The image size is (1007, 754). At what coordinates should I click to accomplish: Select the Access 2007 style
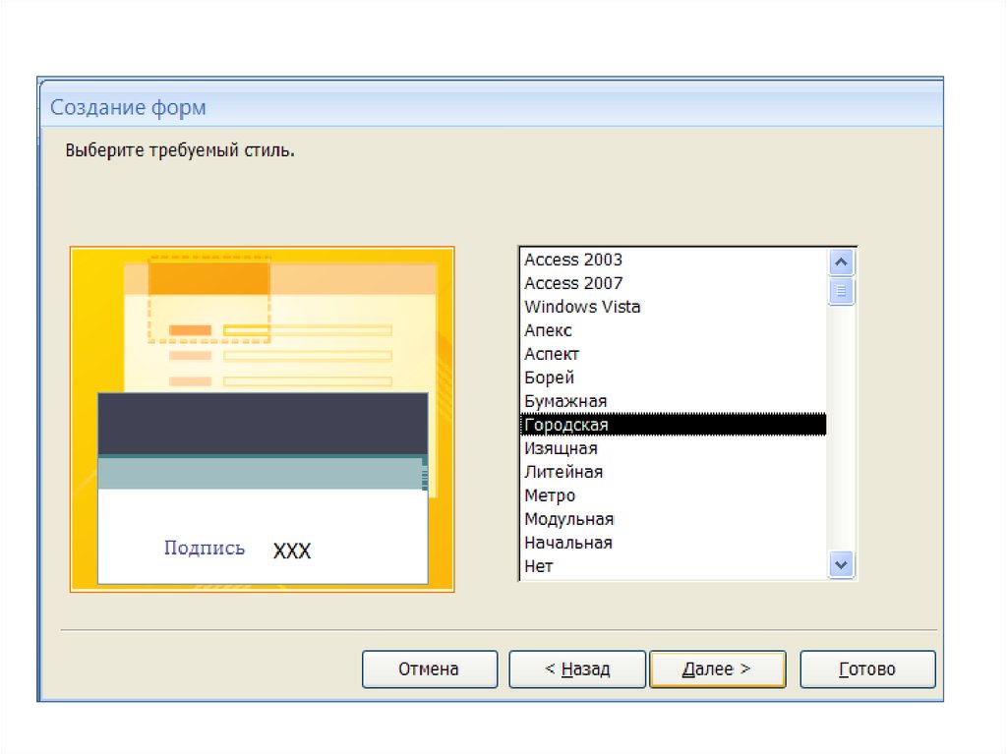(573, 283)
